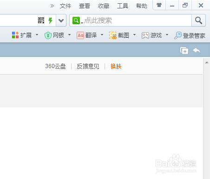Minimize the browser window
Viewport: 210px width, 179px height.
[x=172, y=6]
